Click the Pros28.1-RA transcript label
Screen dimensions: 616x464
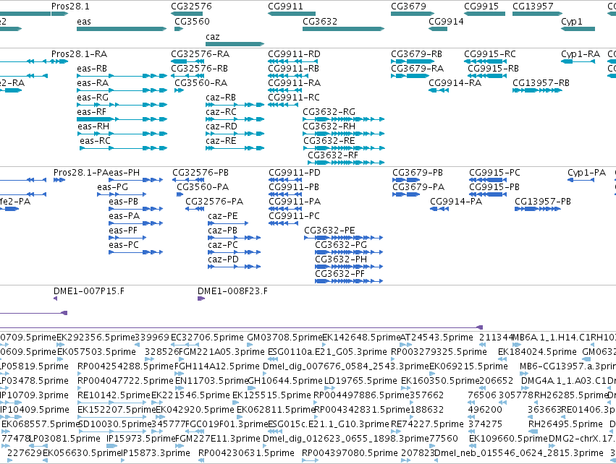tap(80, 54)
